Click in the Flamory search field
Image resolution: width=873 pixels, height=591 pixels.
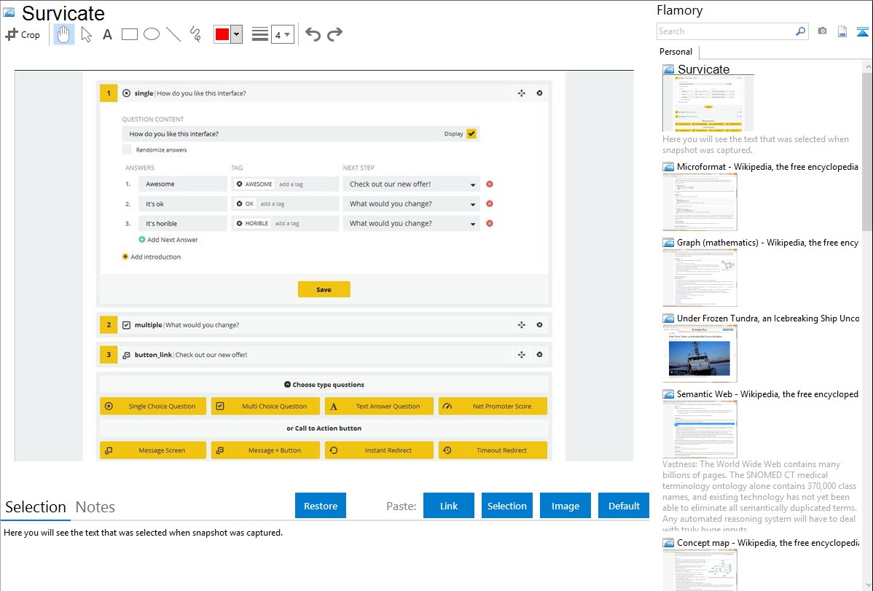point(725,31)
